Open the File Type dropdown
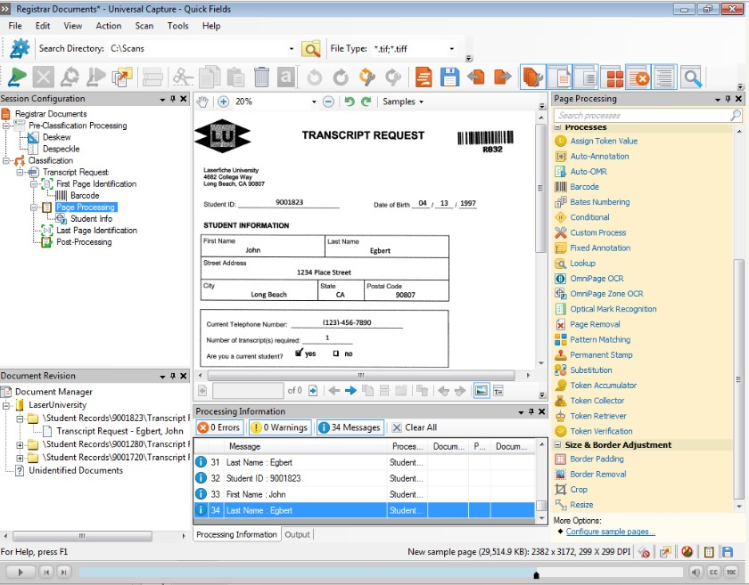 tap(451, 49)
